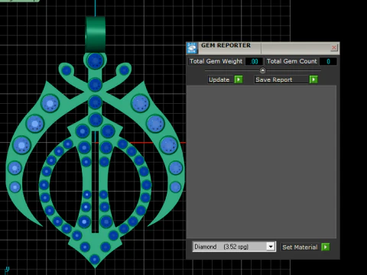
Task: Click the green arrow next to Set Material
Action: 326,247
